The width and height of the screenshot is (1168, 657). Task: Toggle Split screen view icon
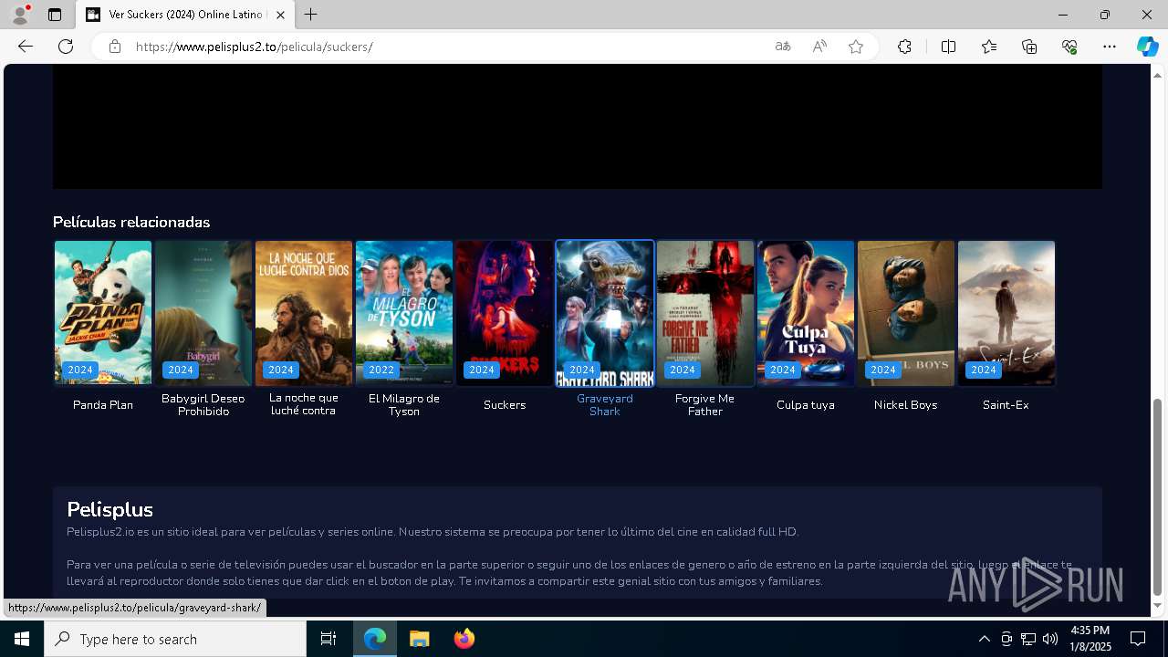[948, 47]
